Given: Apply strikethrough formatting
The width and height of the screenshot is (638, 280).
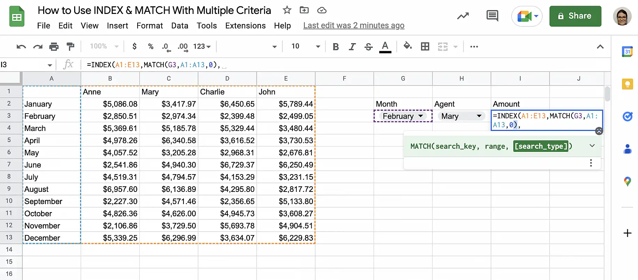Looking at the screenshot, I should 368,47.
